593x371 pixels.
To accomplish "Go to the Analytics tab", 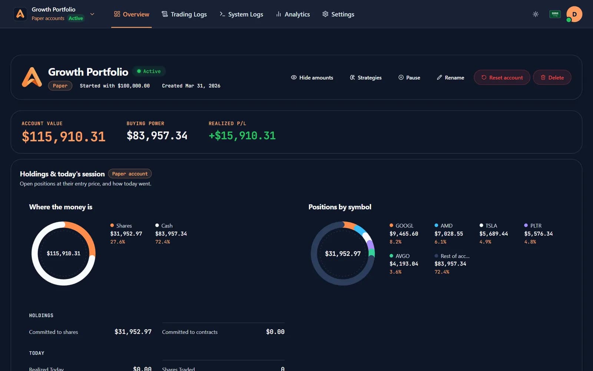I will click(x=293, y=14).
